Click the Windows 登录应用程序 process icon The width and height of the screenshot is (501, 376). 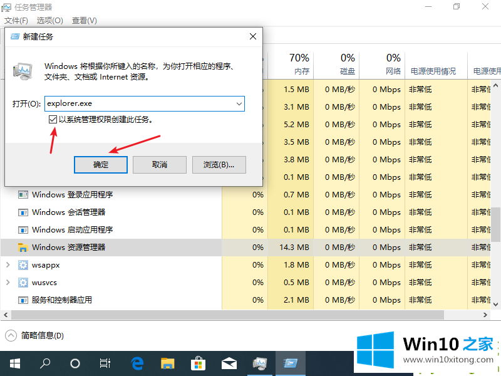click(23, 195)
